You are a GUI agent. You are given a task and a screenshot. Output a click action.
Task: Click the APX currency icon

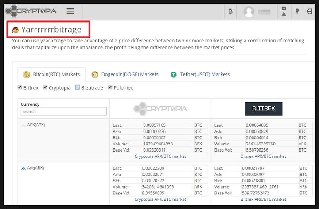(x=23, y=125)
